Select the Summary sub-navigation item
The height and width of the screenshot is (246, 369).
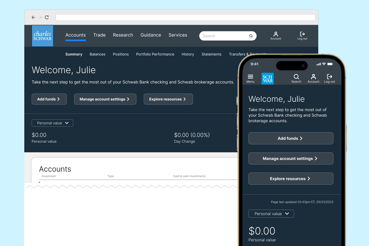click(74, 54)
